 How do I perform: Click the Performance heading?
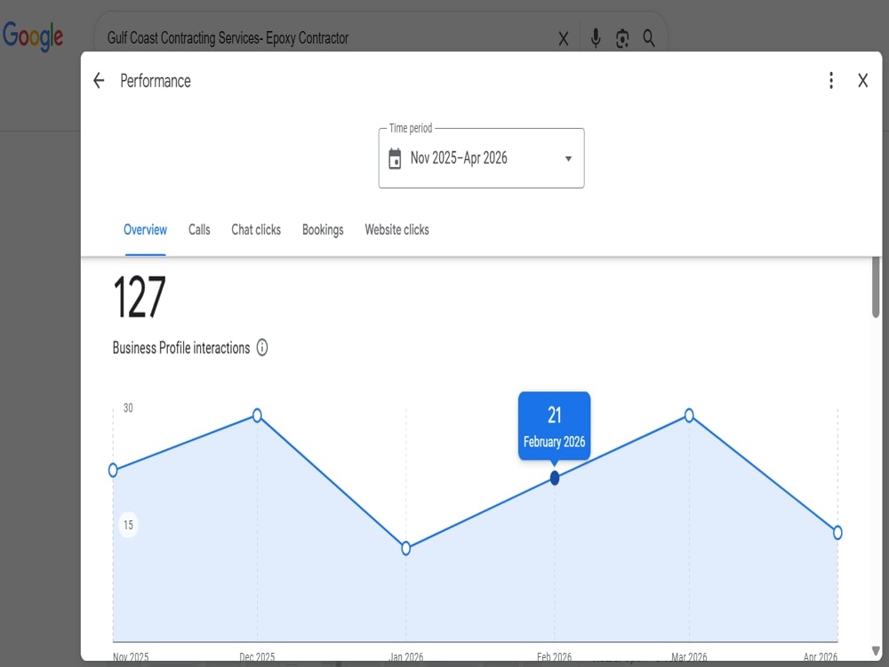coord(156,81)
